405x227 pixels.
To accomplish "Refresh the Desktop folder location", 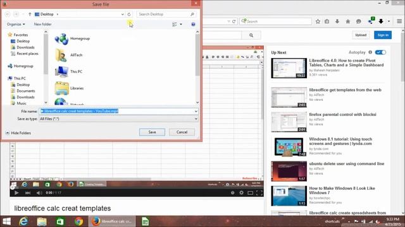I will click(129, 14).
